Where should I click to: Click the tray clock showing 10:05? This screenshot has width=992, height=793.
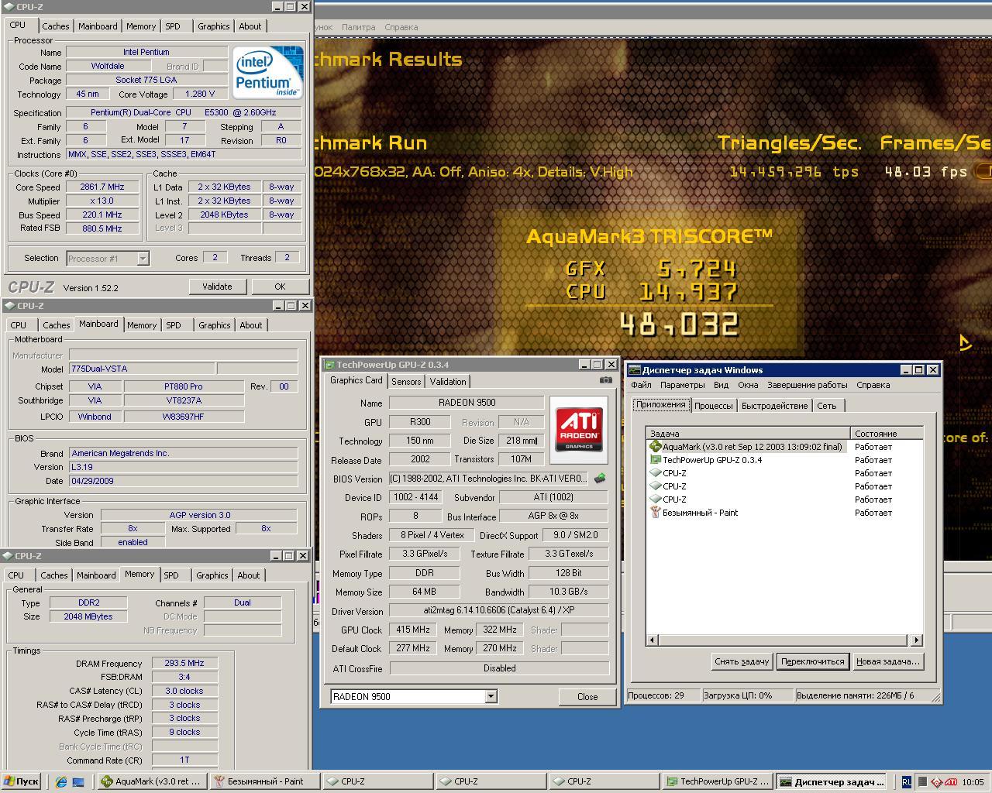coord(973,782)
